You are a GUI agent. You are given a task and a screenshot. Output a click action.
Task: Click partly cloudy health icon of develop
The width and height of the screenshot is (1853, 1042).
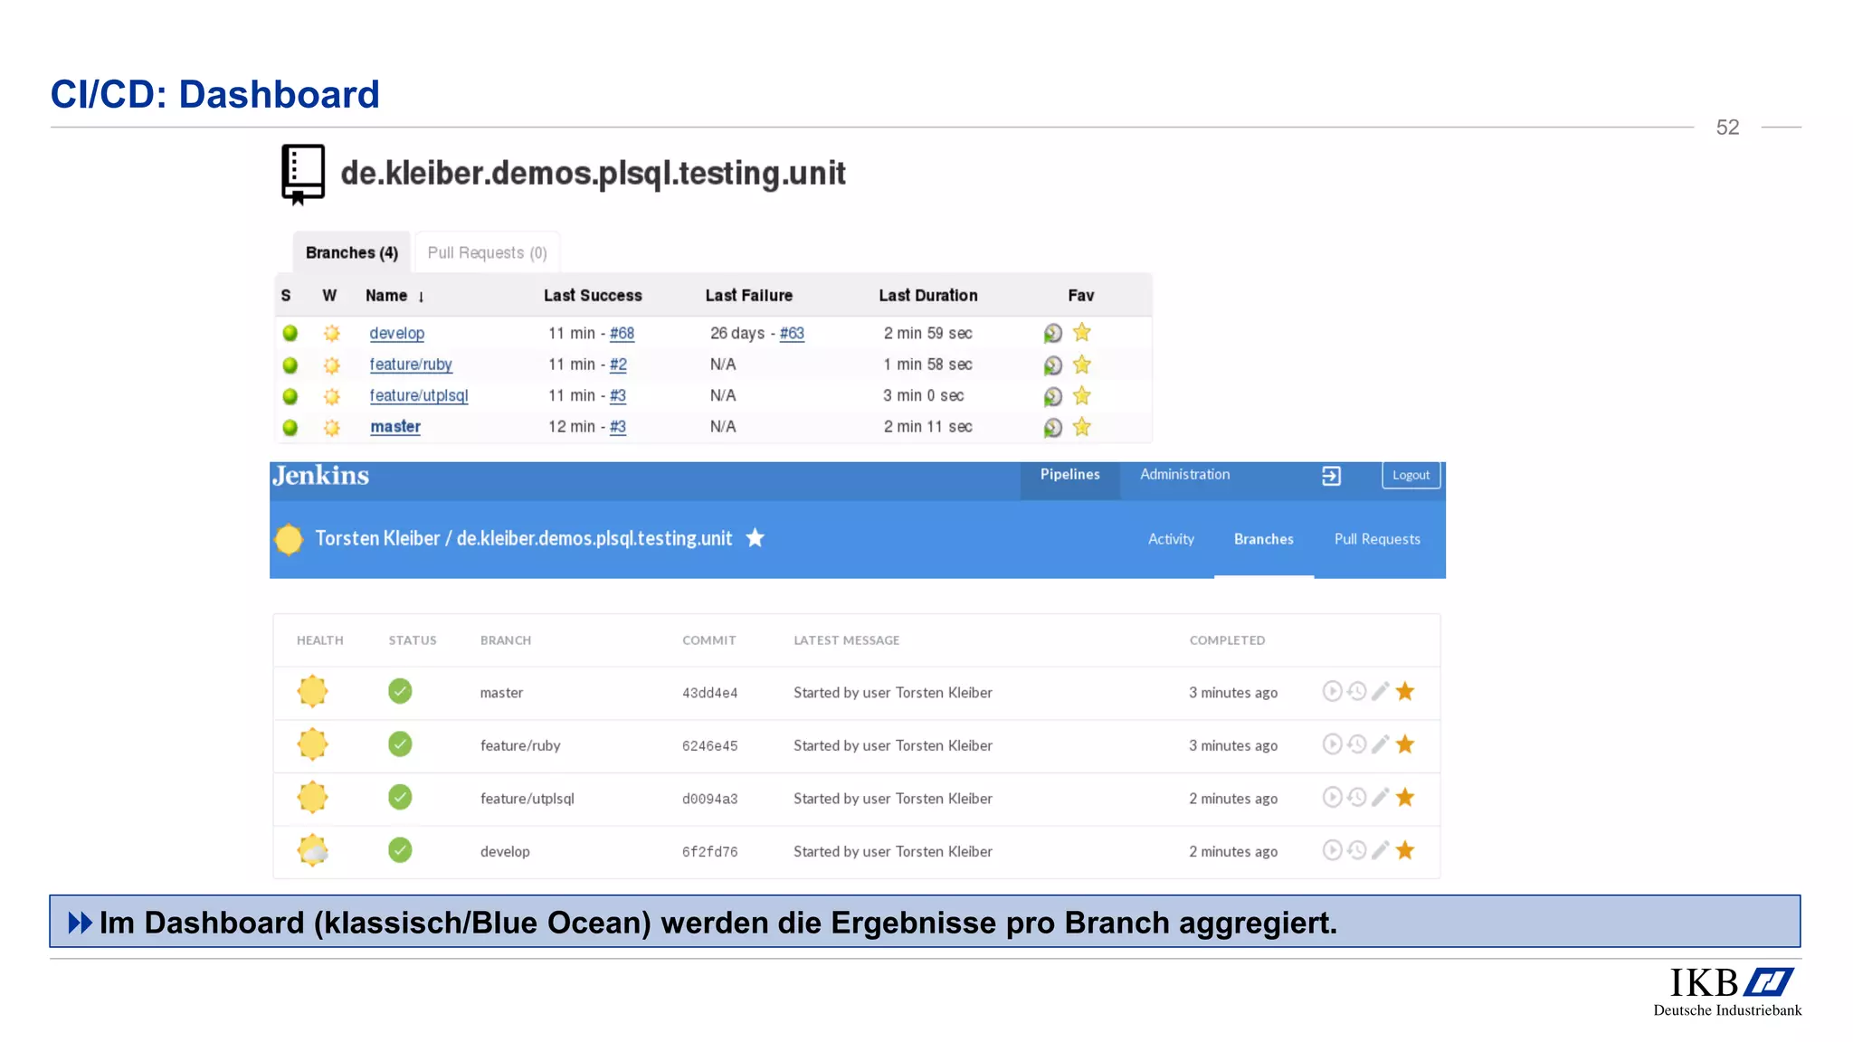click(313, 850)
